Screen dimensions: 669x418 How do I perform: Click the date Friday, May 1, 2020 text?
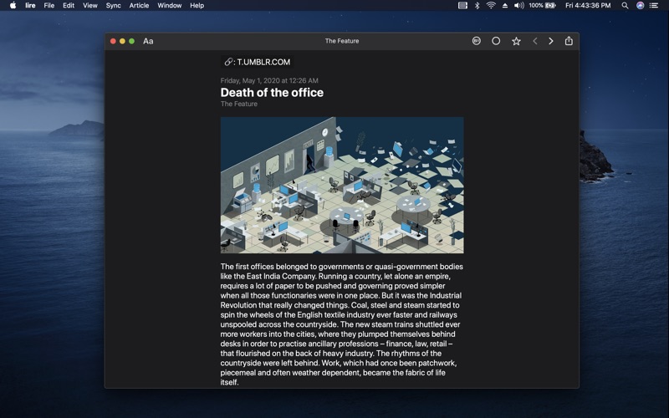[269, 80]
